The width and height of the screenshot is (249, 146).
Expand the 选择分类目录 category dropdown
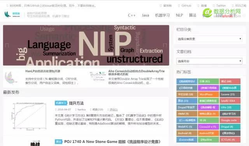pos(209,39)
